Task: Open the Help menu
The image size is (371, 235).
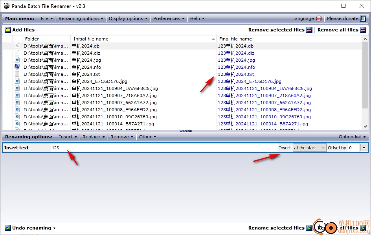Action: tap(197, 18)
